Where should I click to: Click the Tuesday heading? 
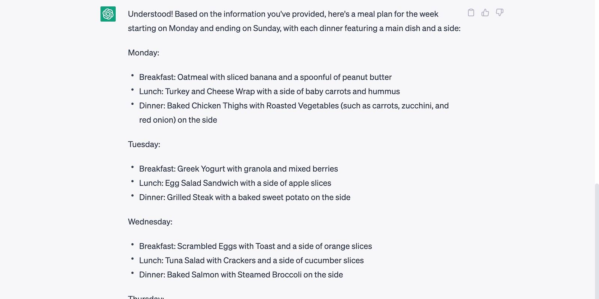pos(144,144)
